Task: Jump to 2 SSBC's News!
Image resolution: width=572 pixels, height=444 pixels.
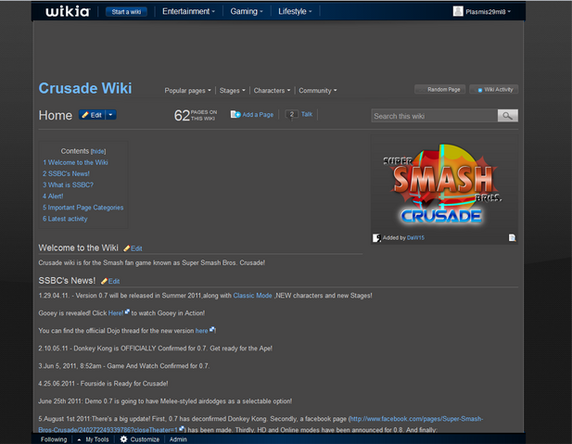Action: [66, 173]
